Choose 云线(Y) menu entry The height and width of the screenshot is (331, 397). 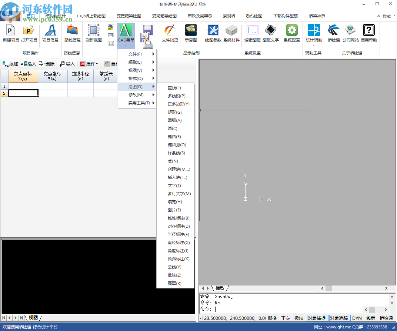pos(176,267)
